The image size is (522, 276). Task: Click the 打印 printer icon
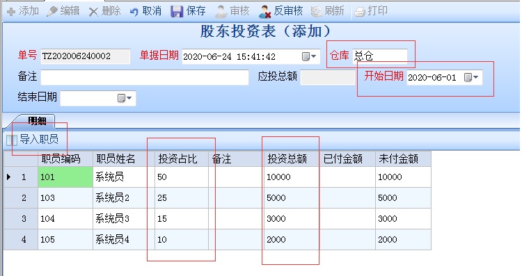click(360, 12)
